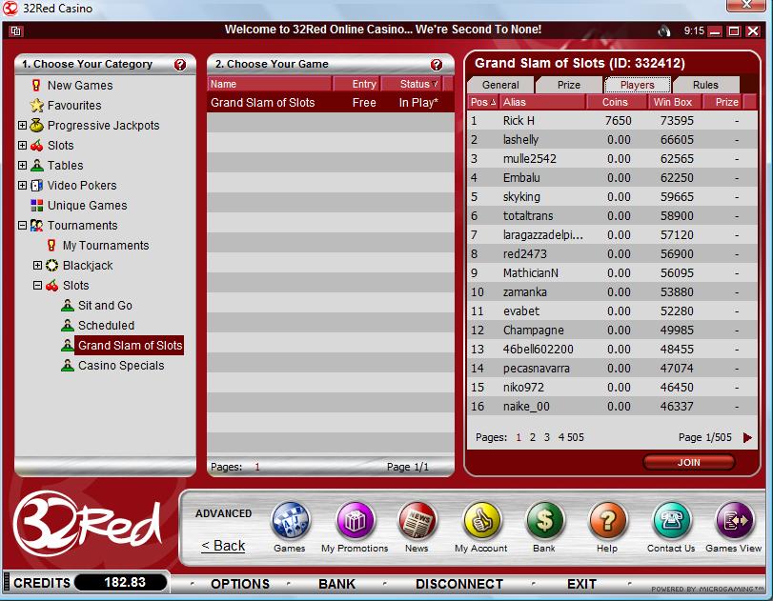
Task: Open the General tab
Action: (x=500, y=85)
